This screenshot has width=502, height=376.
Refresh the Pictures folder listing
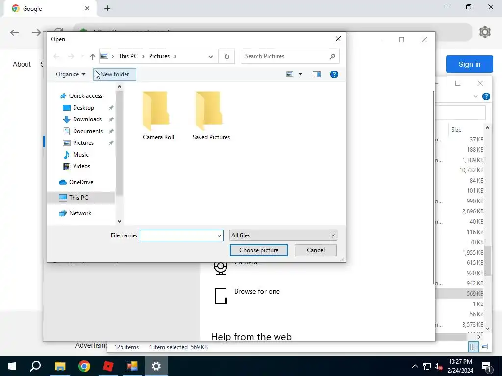point(226,57)
